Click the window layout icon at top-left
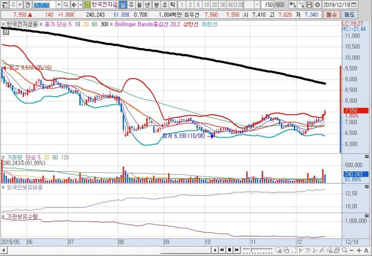 click(x=5, y=5)
